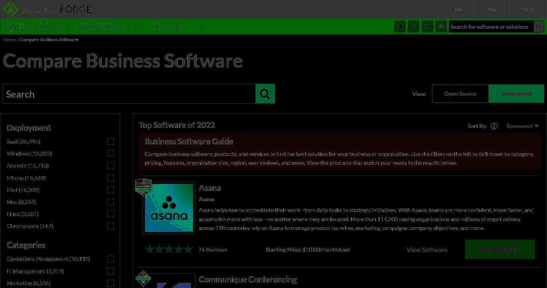Open the Resources menu
Screen dimensions: 547x288
pos(168,26)
